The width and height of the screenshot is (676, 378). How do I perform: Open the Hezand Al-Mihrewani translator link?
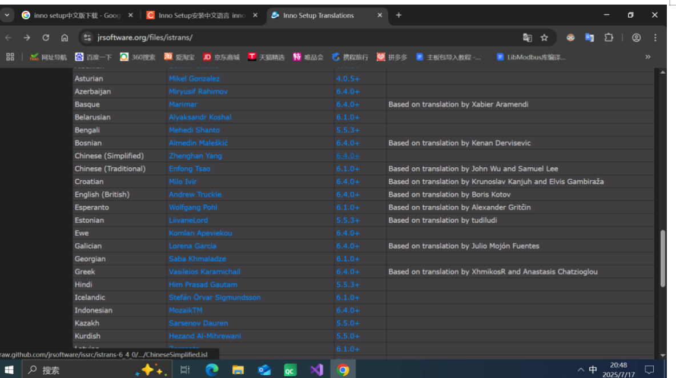point(205,336)
